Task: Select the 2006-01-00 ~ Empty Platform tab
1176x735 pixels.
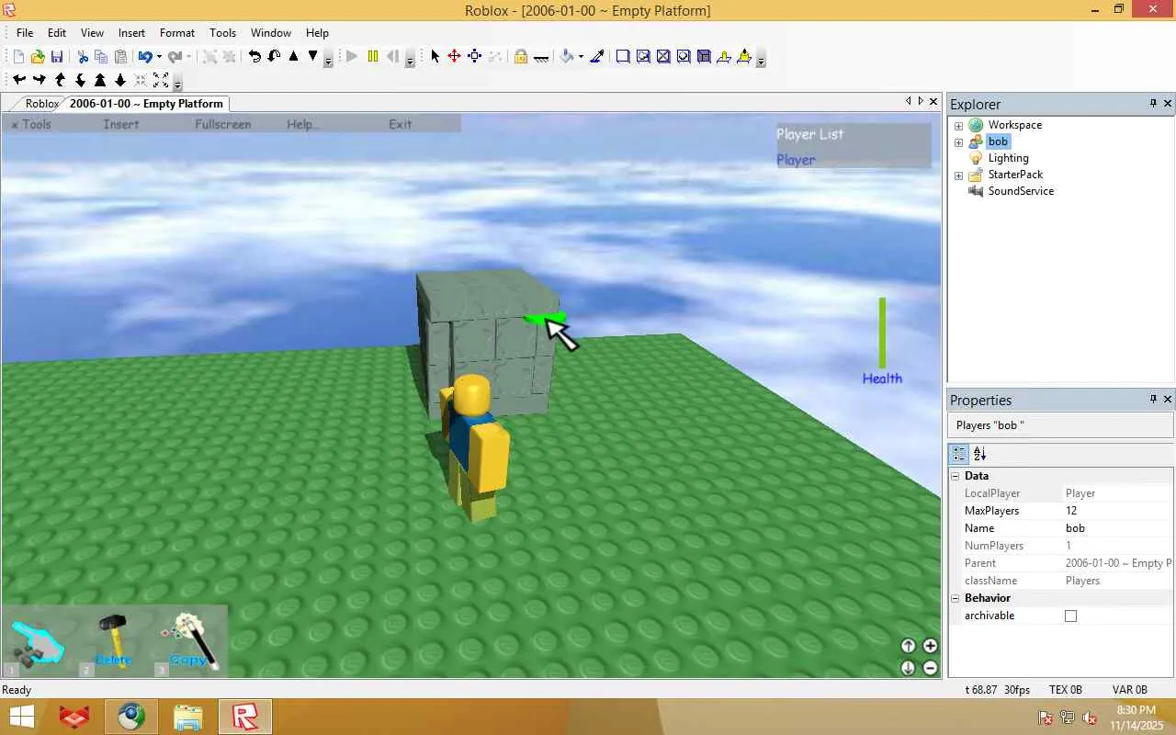Action: tap(146, 104)
